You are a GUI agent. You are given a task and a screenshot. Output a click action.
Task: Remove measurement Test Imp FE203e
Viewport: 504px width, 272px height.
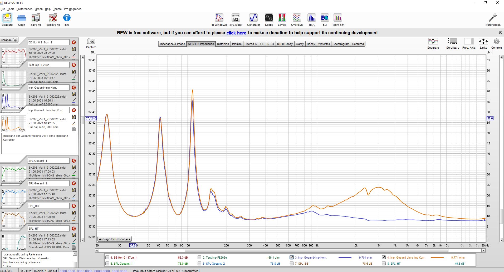tap(74, 65)
